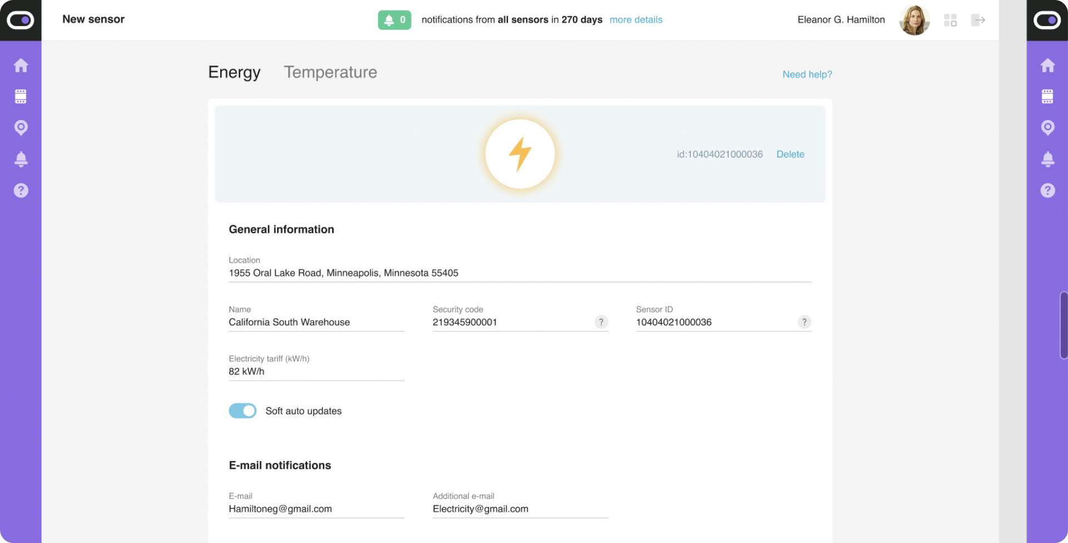The height and width of the screenshot is (543, 1068).
Task: Open Home in the right purple sidebar
Action: (1047, 65)
